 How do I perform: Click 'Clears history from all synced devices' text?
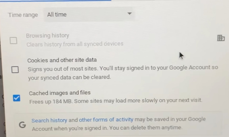pyautogui.click(x=75, y=44)
